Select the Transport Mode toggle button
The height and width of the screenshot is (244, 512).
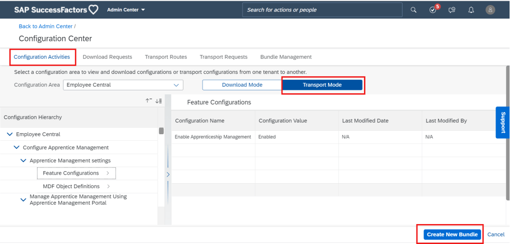click(322, 85)
